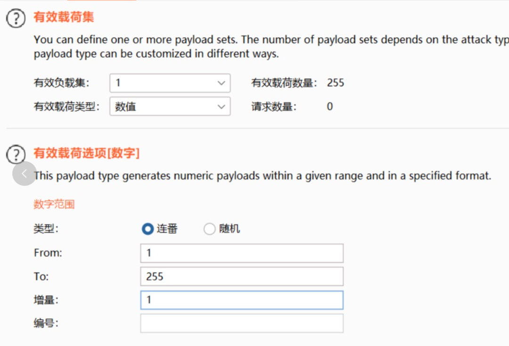Click the 类型 label
This screenshot has height=346, width=509.
pos(46,229)
